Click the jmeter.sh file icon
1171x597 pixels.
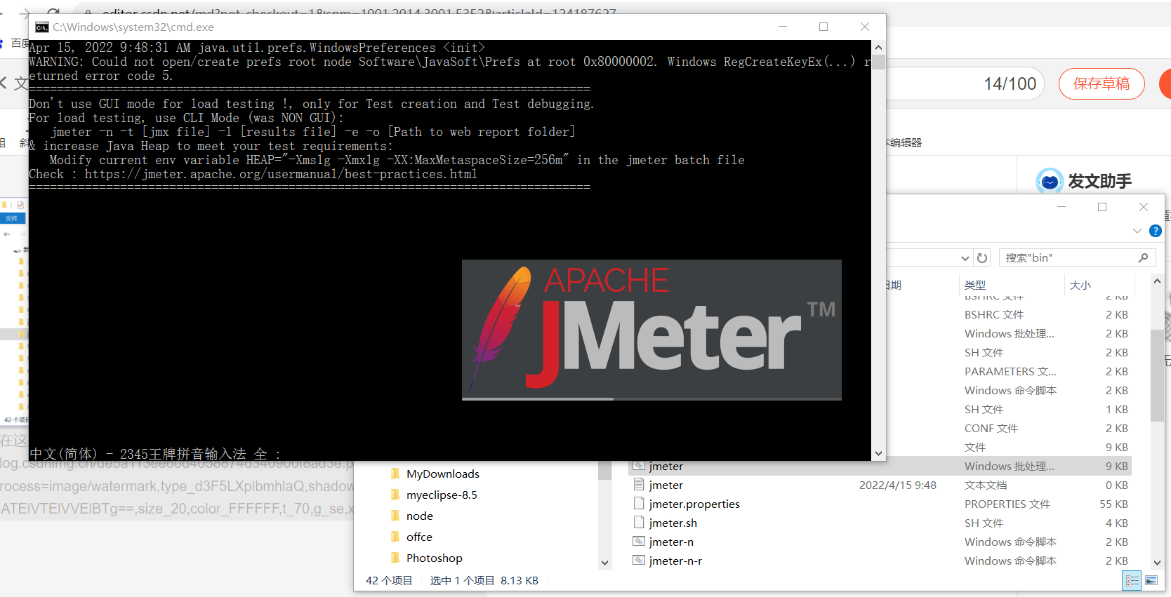tap(638, 523)
